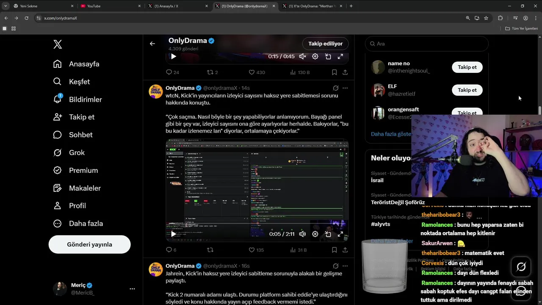Open Chrome three-dot menu
This screenshot has height=305, width=542.
coord(536,18)
